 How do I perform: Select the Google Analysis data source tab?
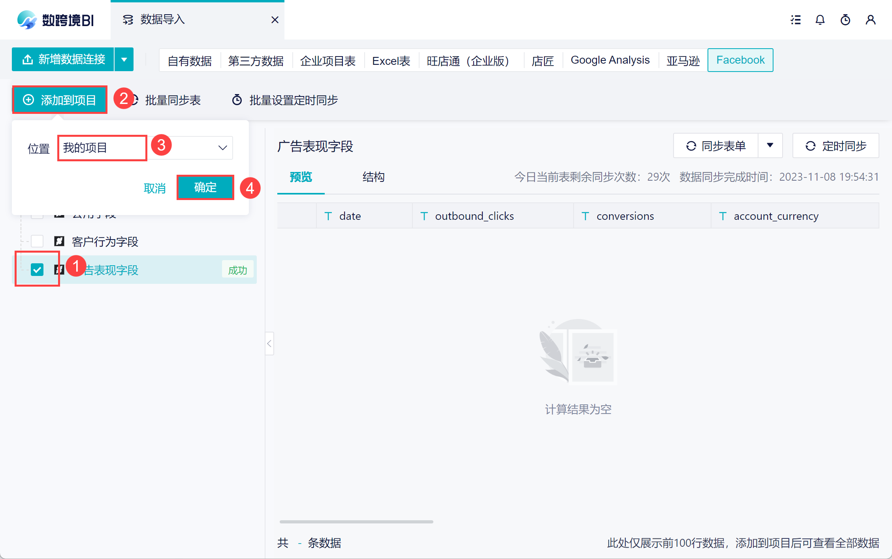pyautogui.click(x=610, y=60)
